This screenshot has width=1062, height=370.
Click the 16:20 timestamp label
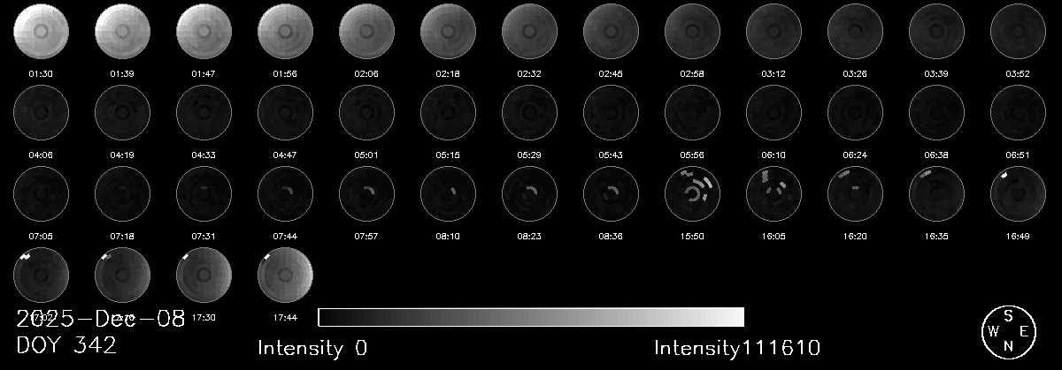854,235
